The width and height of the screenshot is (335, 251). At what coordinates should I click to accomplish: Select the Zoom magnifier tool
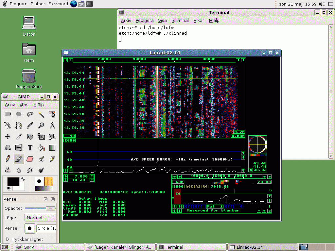tap(41, 125)
